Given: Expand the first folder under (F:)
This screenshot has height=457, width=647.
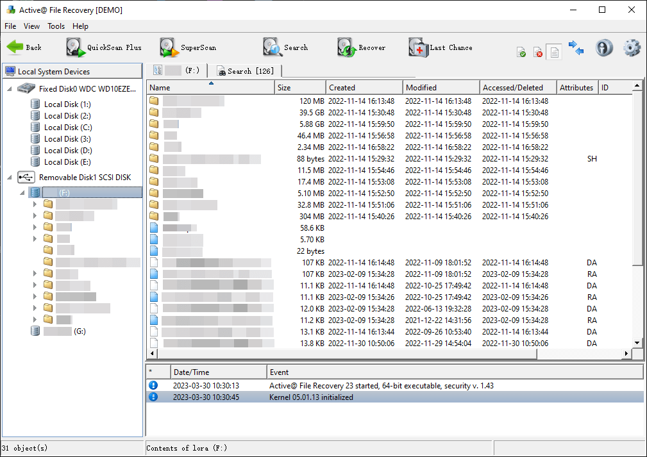Looking at the screenshot, I should click(35, 204).
